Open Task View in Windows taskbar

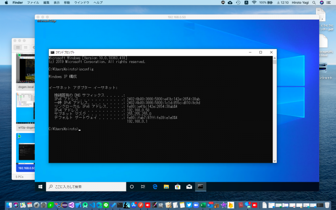[x=143, y=186]
